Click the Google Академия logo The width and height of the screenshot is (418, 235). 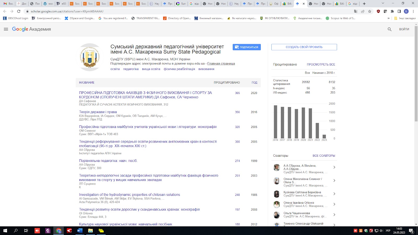click(31, 29)
